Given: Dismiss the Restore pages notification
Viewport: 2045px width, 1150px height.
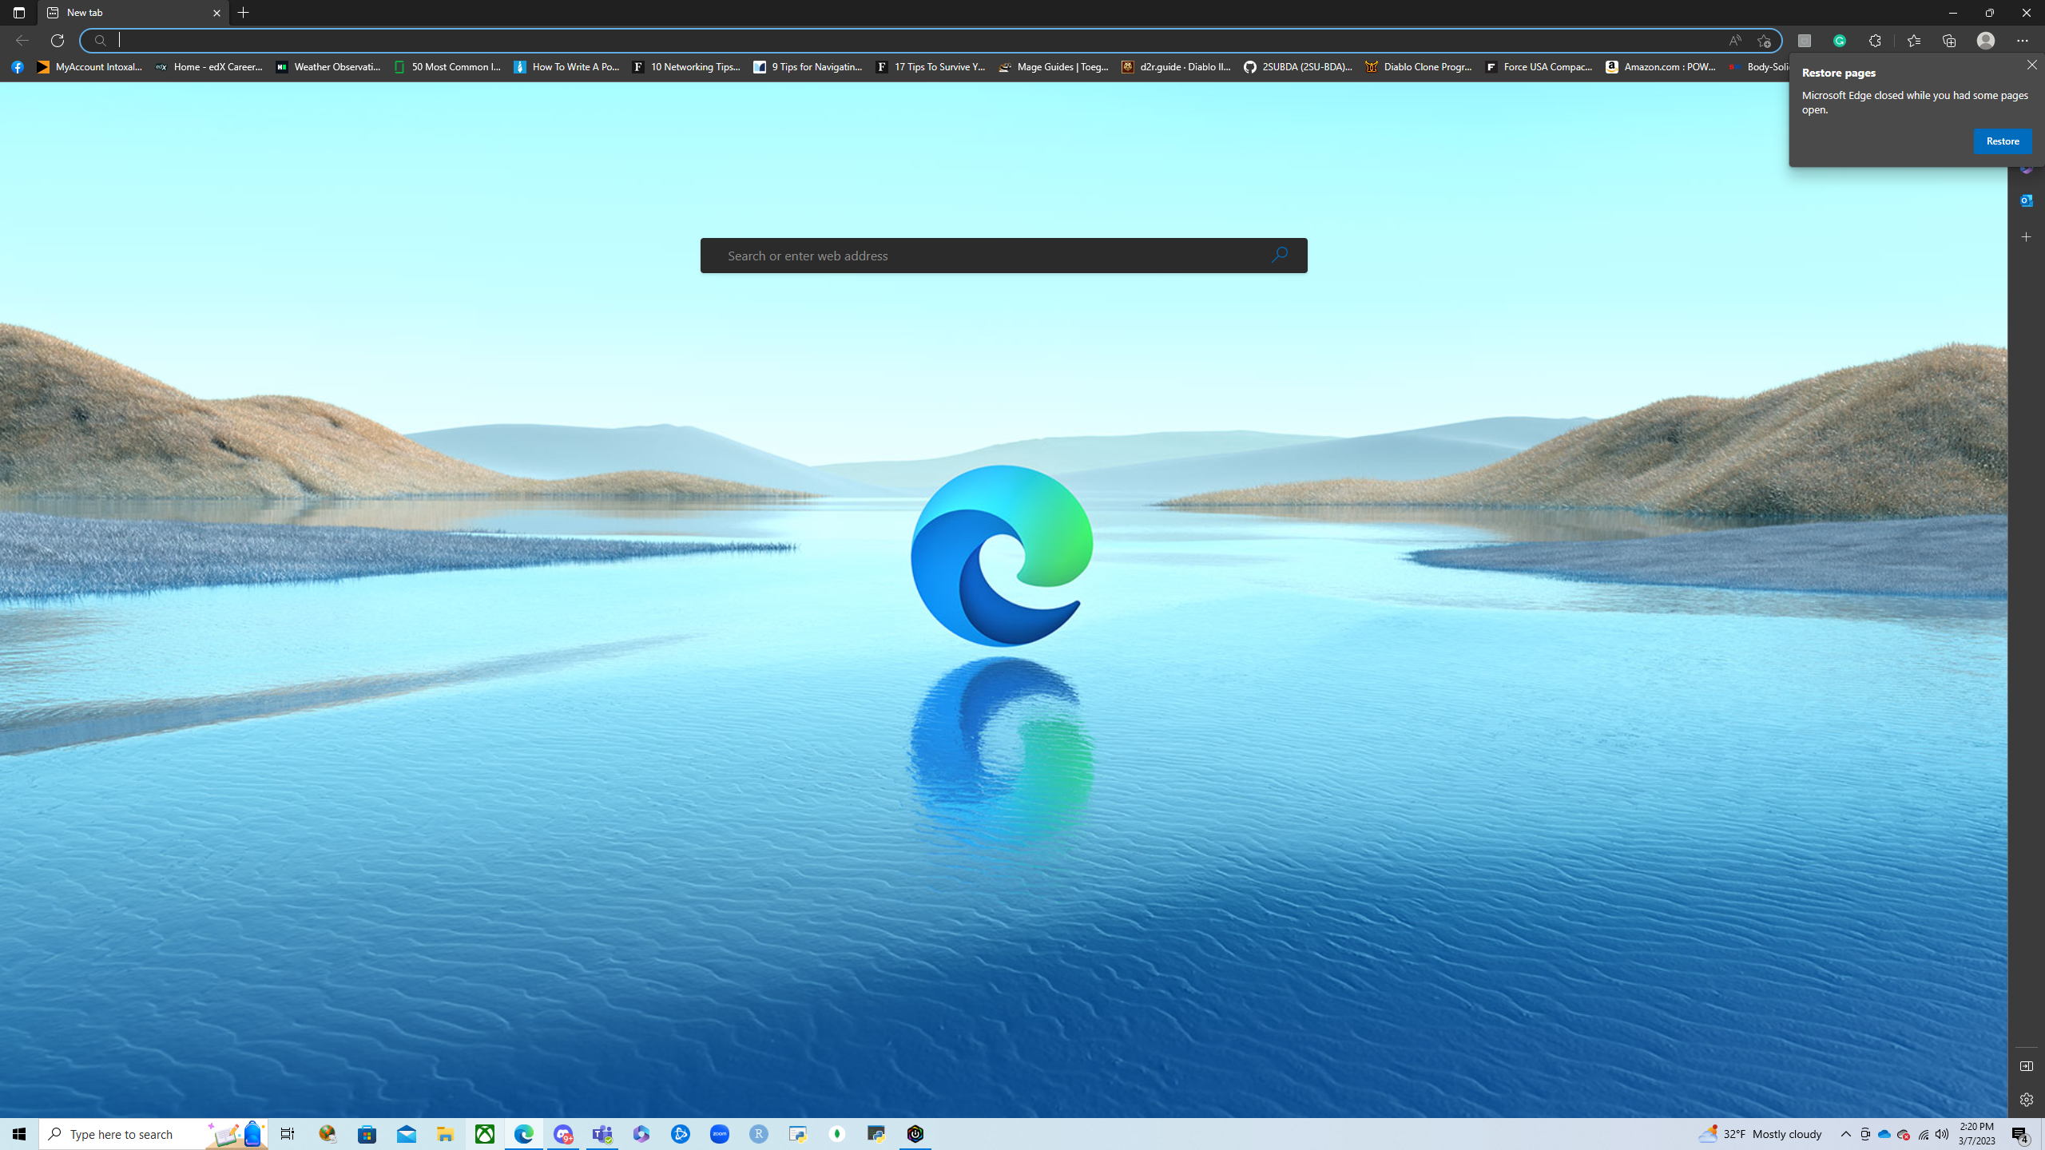Looking at the screenshot, I should pos(2031,65).
